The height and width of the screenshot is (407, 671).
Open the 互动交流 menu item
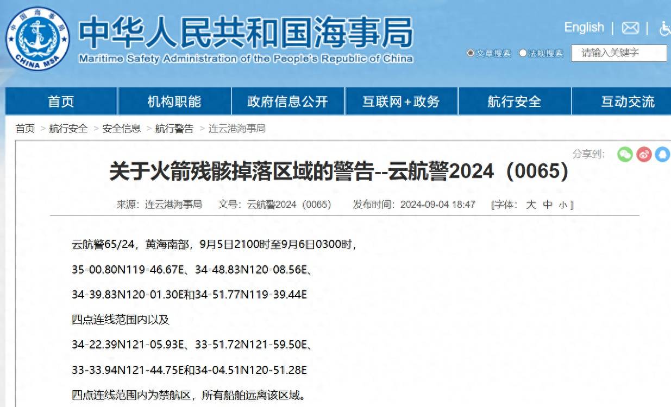(627, 101)
